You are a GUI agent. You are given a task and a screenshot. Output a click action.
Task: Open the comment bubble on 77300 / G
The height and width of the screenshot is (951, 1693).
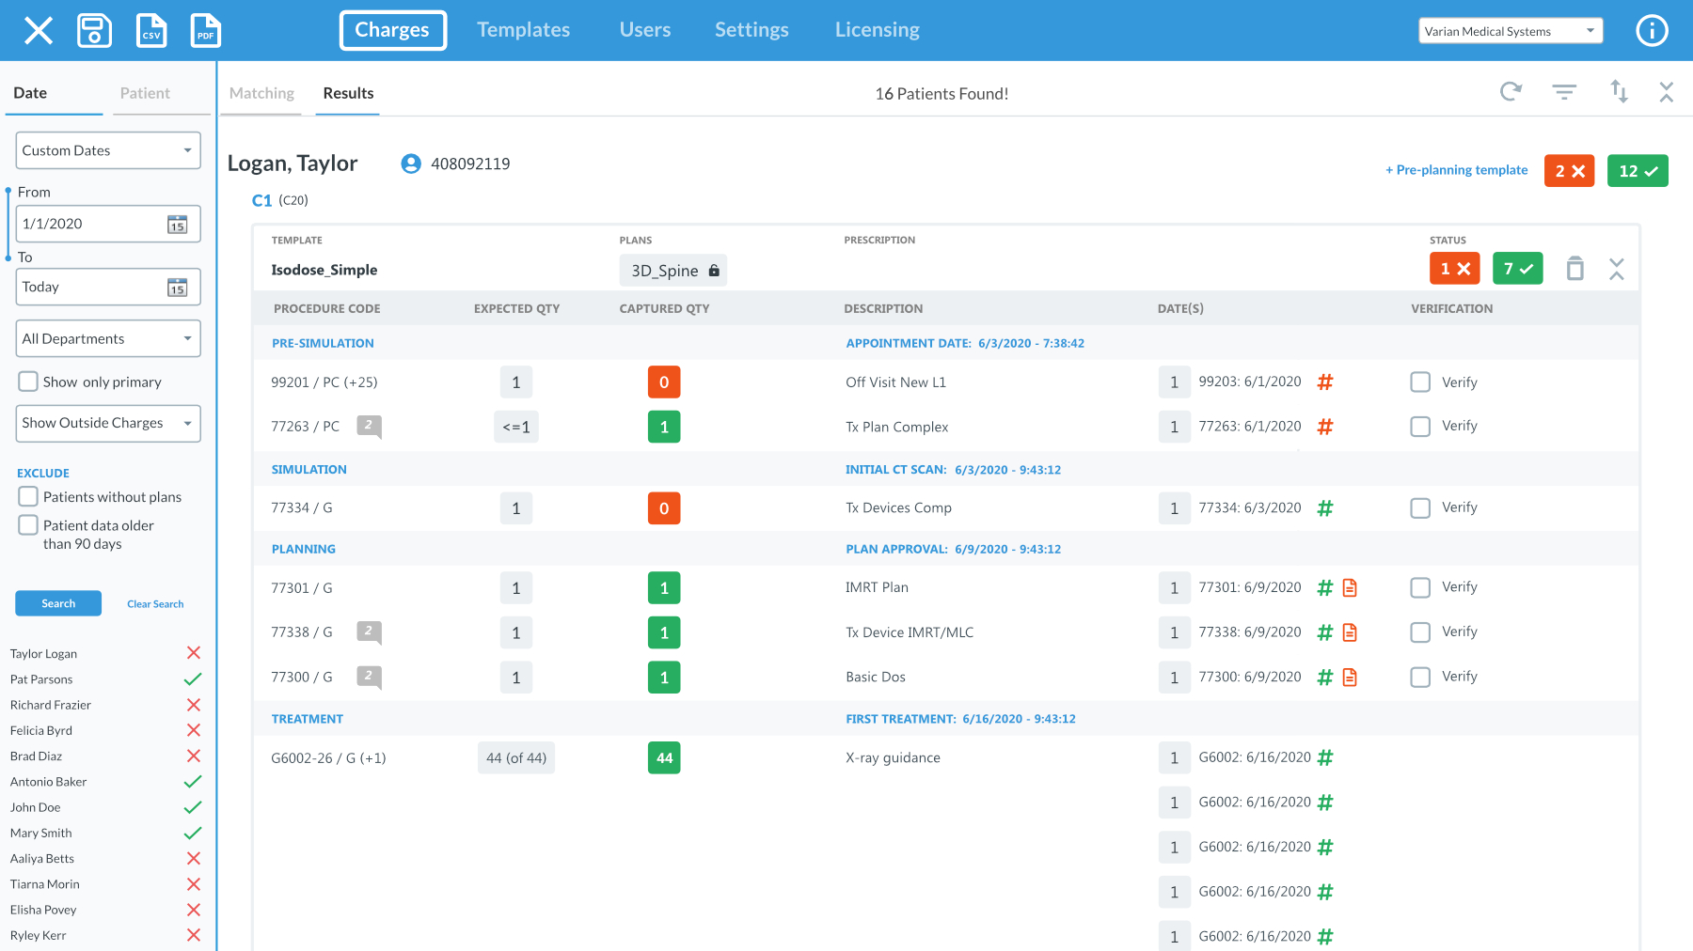(x=369, y=677)
